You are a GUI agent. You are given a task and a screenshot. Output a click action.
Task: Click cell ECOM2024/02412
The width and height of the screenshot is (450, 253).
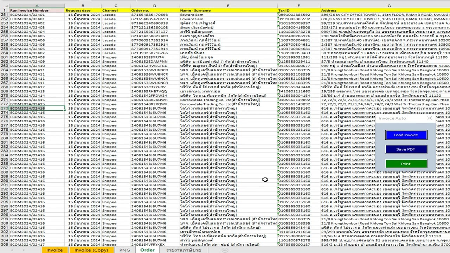pyautogui.click(x=37, y=87)
